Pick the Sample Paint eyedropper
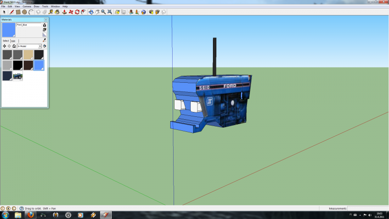 coord(44,40)
